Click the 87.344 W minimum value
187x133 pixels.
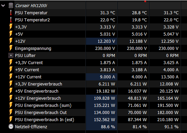(x=138, y=120)
